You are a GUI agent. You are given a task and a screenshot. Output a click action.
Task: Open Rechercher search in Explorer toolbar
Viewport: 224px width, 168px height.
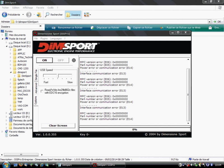(54, 15)
